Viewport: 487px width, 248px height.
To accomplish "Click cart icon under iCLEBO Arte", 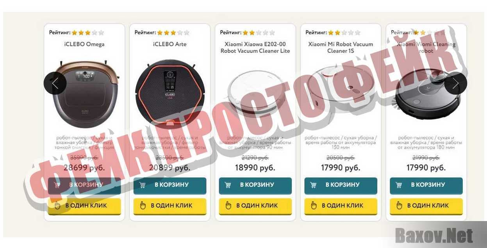I will 143,185.
